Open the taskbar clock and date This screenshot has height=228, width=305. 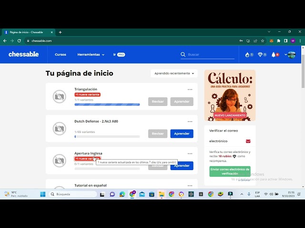[x=288, y=194]
